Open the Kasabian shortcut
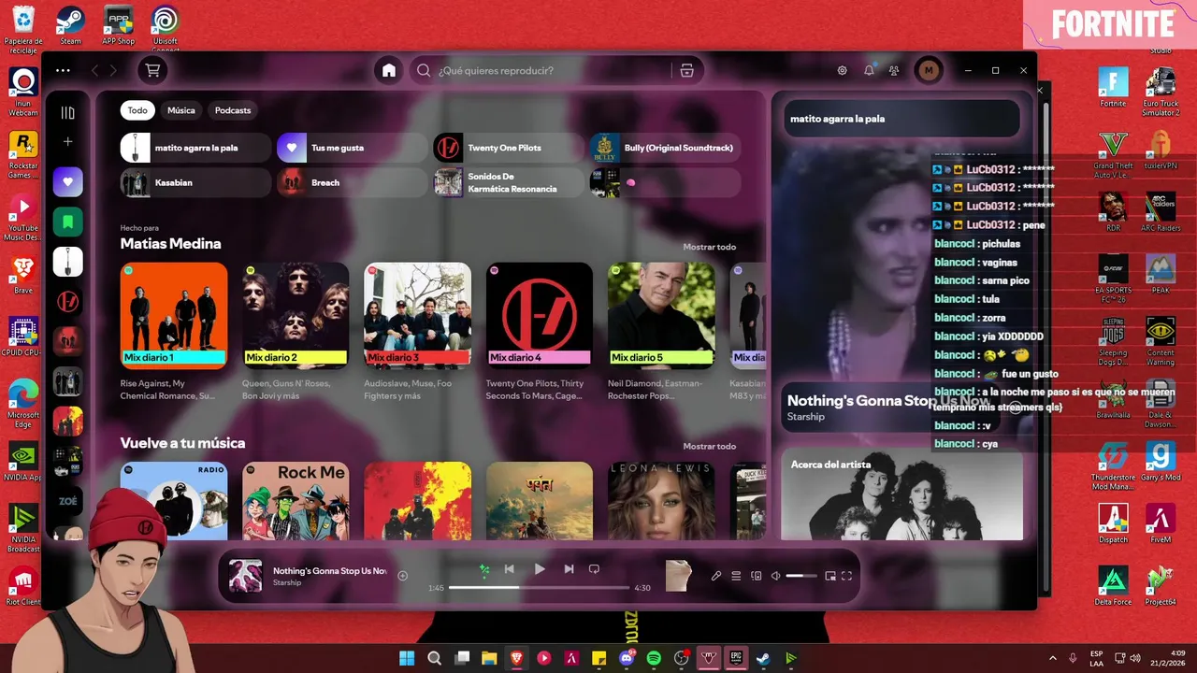Image resolution: width=1197 pixels, height=673 pixels. pos(195,182)
